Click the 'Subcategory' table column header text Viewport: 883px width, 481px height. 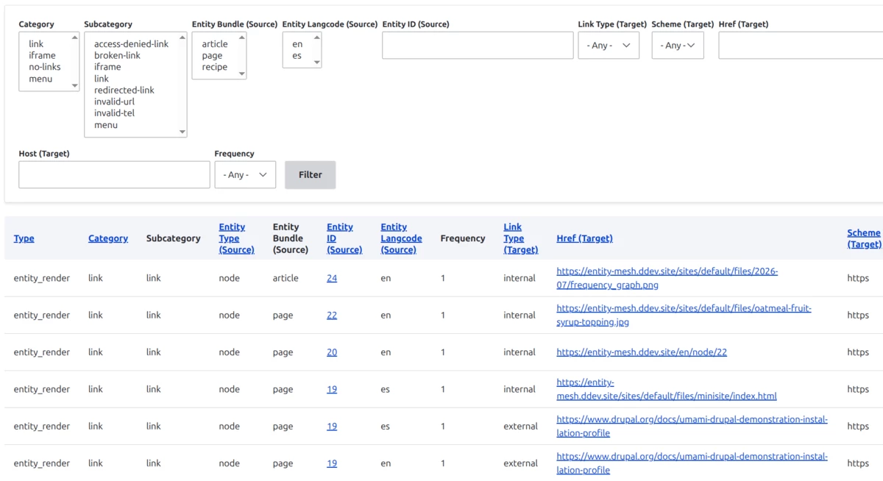point(173,238)
